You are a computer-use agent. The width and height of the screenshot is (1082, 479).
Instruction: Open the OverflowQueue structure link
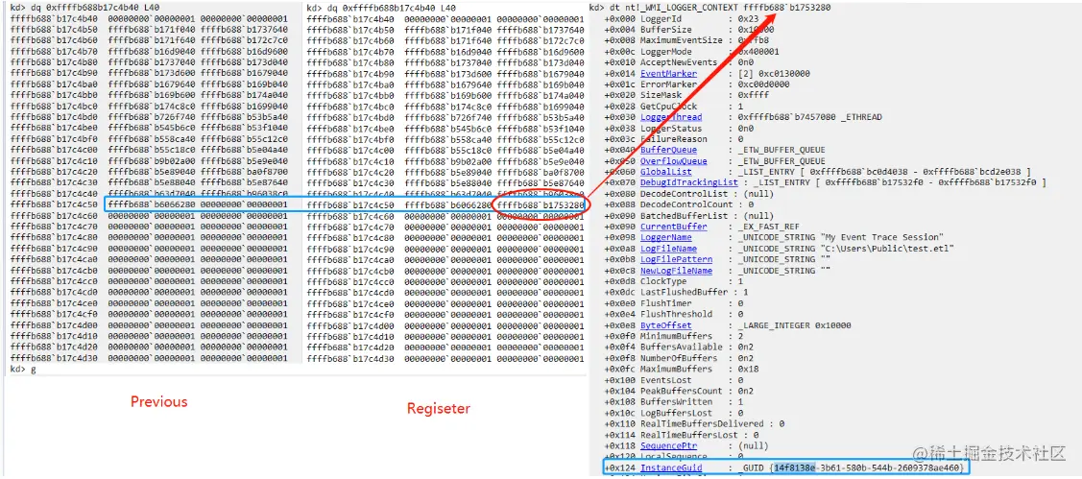[x=674, y=161]
